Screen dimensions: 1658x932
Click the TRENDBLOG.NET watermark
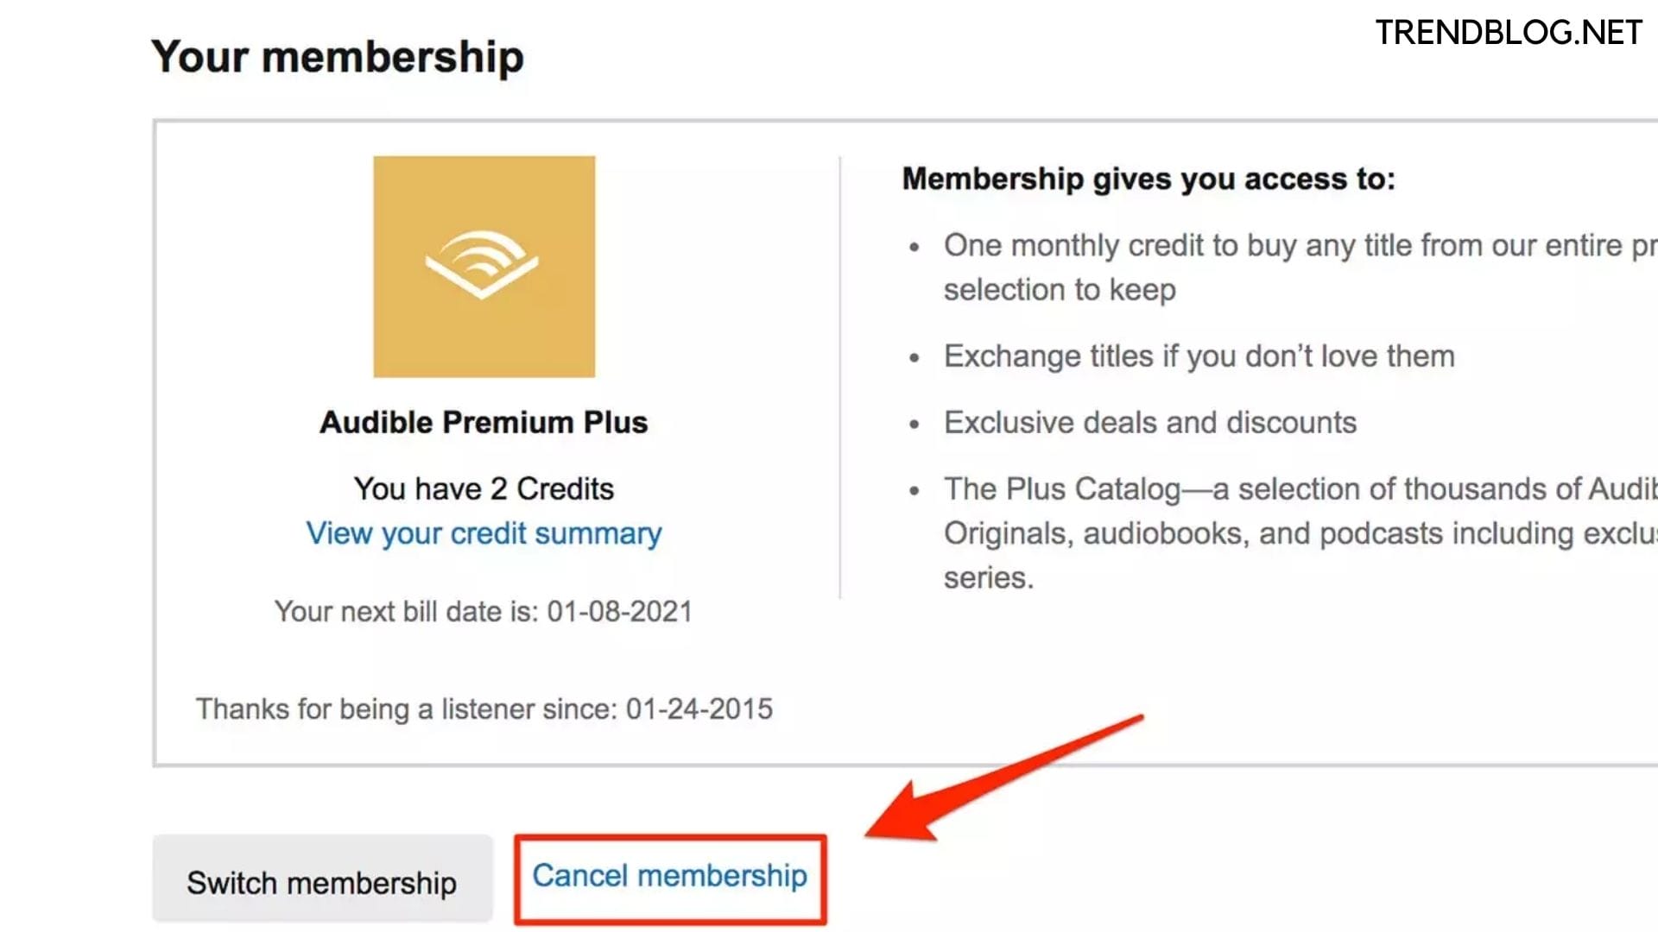click(1509, 33)
